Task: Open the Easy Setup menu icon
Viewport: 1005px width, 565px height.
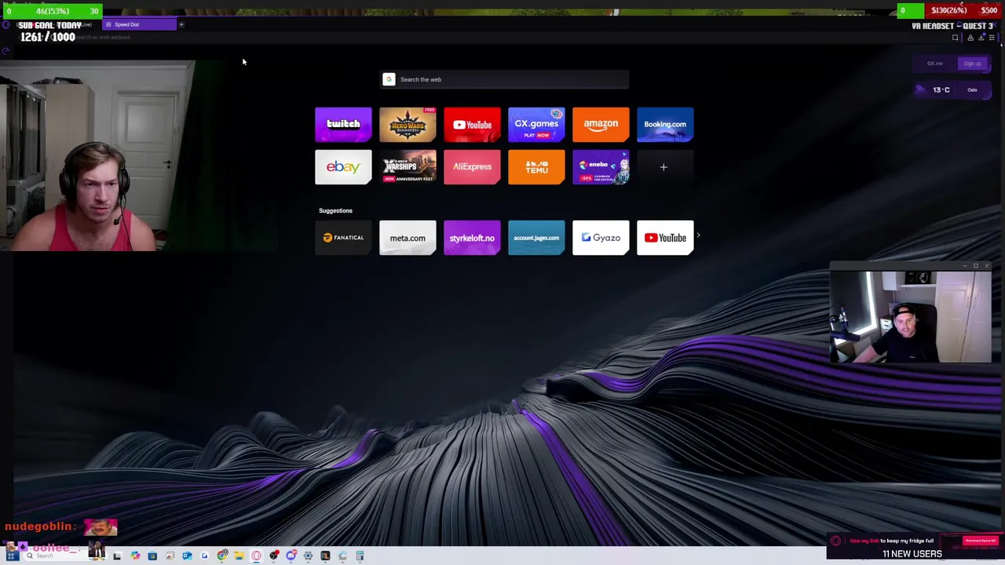Action: point(992,38)
